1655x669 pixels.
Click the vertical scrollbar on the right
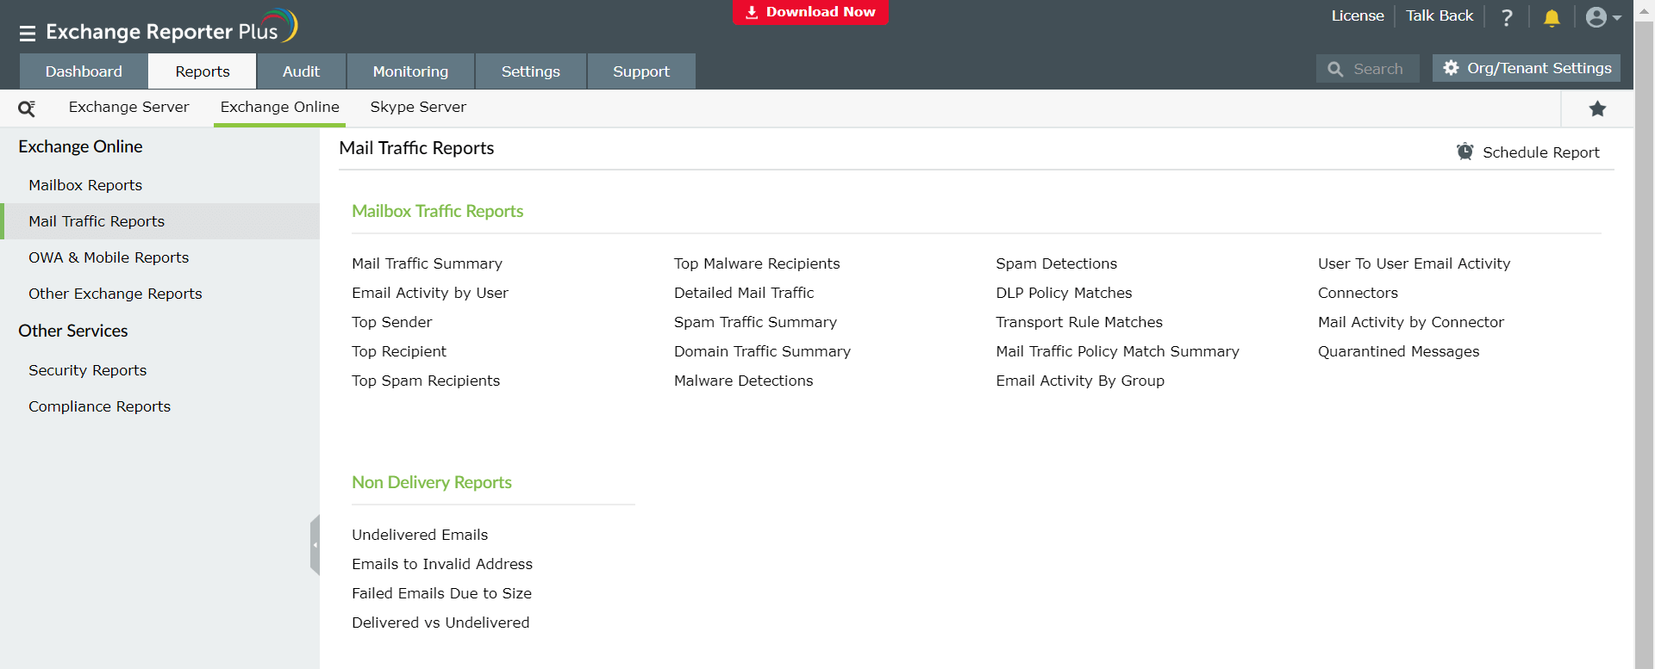point(1644,344)
